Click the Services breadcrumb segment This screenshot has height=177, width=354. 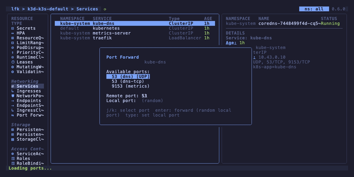click(x=87, y=9)
